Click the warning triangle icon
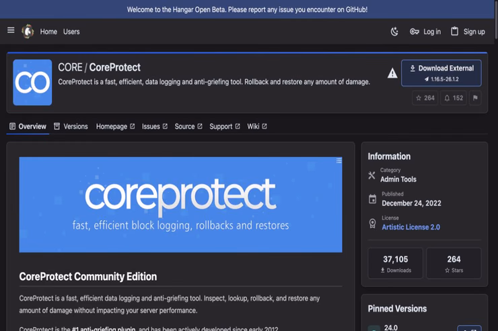498x331 pixels. click(x=392, y=73)
